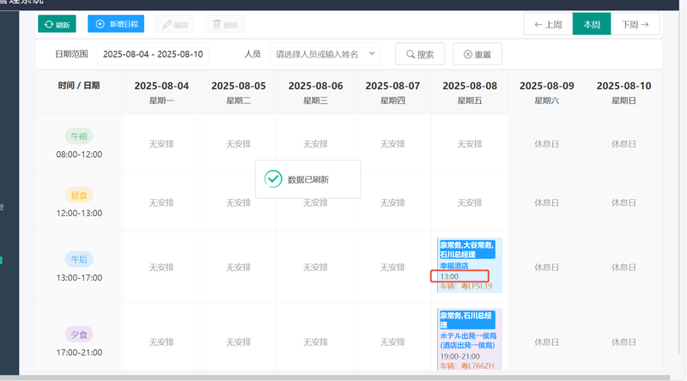Click the trash icon in the 删除 button
This screenshot has height=381, width=687.
tap(217, 24)
